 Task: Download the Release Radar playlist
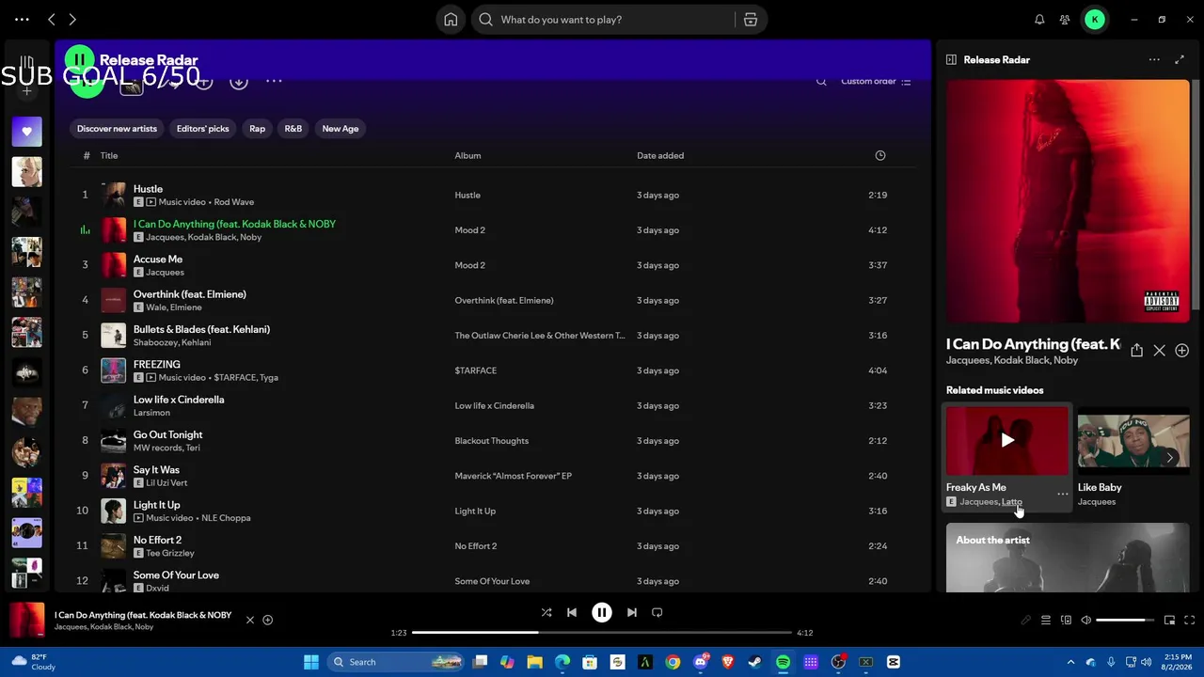pyautogui.click(x=239, y=82)
